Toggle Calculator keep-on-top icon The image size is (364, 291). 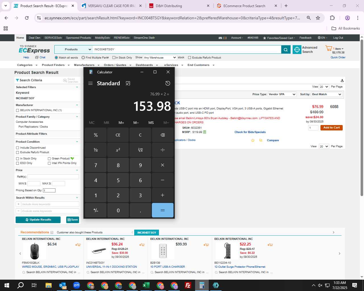coord(128,83)
